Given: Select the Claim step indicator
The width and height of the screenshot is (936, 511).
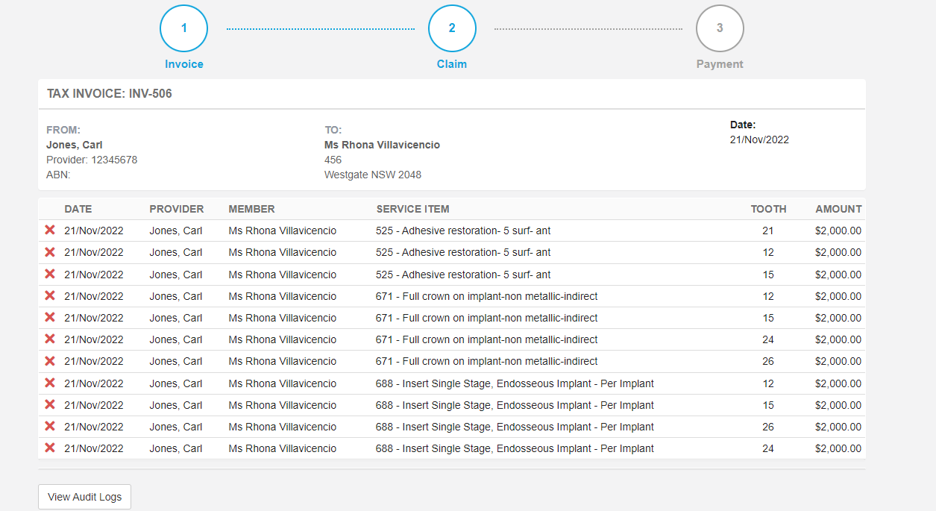Looking at the screenshot, I should click(452, 28).
